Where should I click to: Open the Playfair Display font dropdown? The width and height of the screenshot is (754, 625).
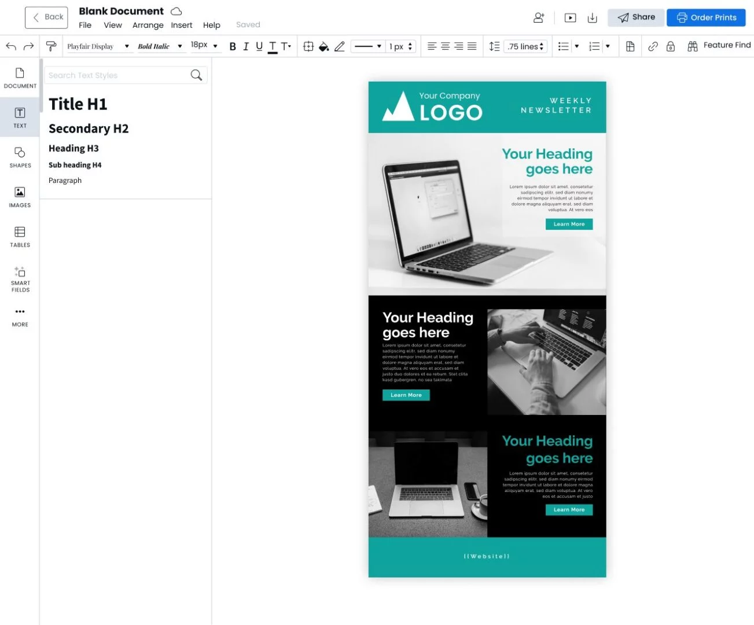pos(98,46)
